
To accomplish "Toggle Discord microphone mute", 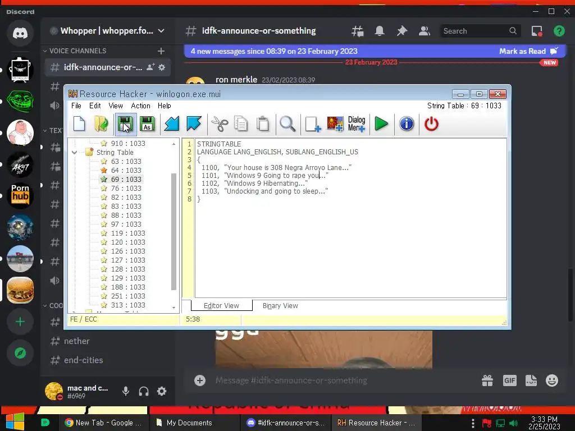I will tap(126, 391).
